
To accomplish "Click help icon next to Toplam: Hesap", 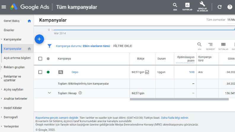I will [80, 93].
